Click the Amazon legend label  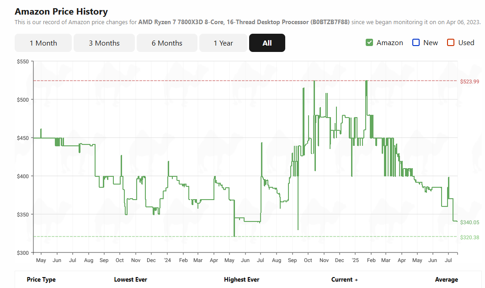pos(390,43)
